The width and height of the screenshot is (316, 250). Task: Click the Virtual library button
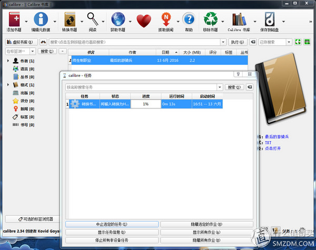point(22,42)
